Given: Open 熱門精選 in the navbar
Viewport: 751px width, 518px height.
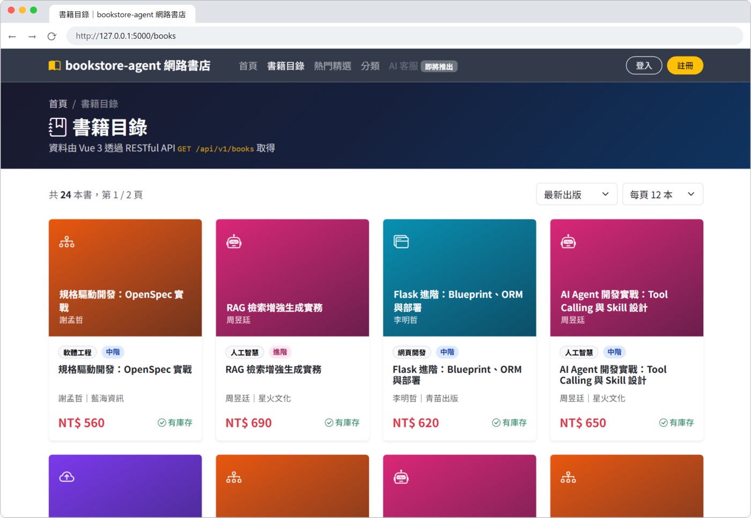Looking at the screenshot, I should point(333,66).
